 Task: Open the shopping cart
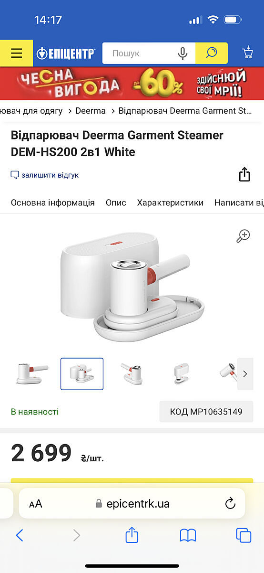pyautogui.click(x=247, y=53)
